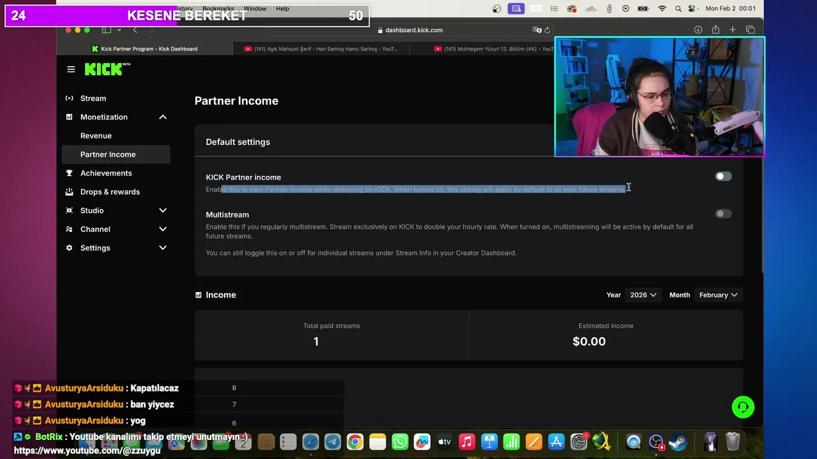
Task: Expand the Settings section chevron
Action: click(x=163, y=248)
